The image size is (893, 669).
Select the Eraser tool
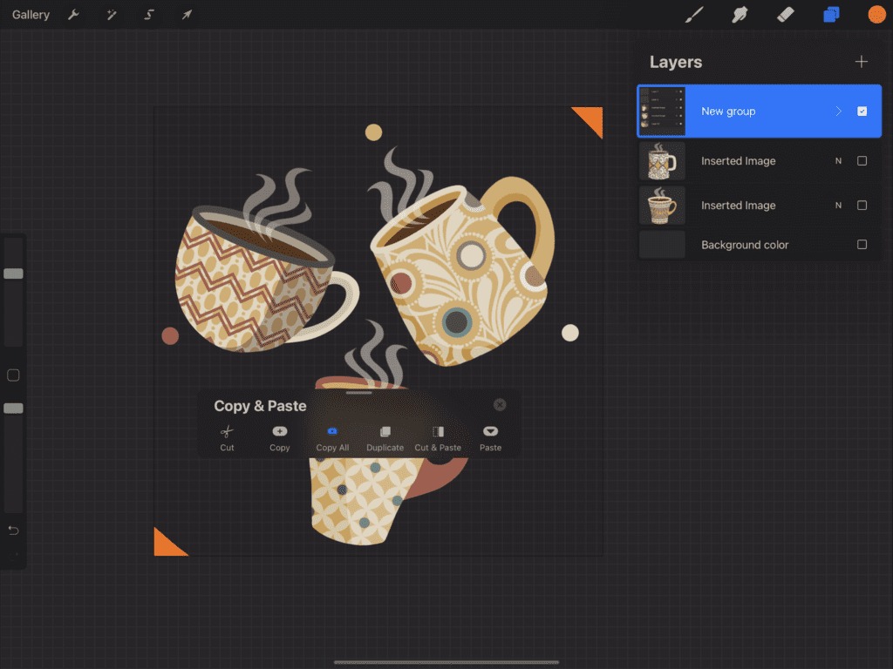point(785,15)
